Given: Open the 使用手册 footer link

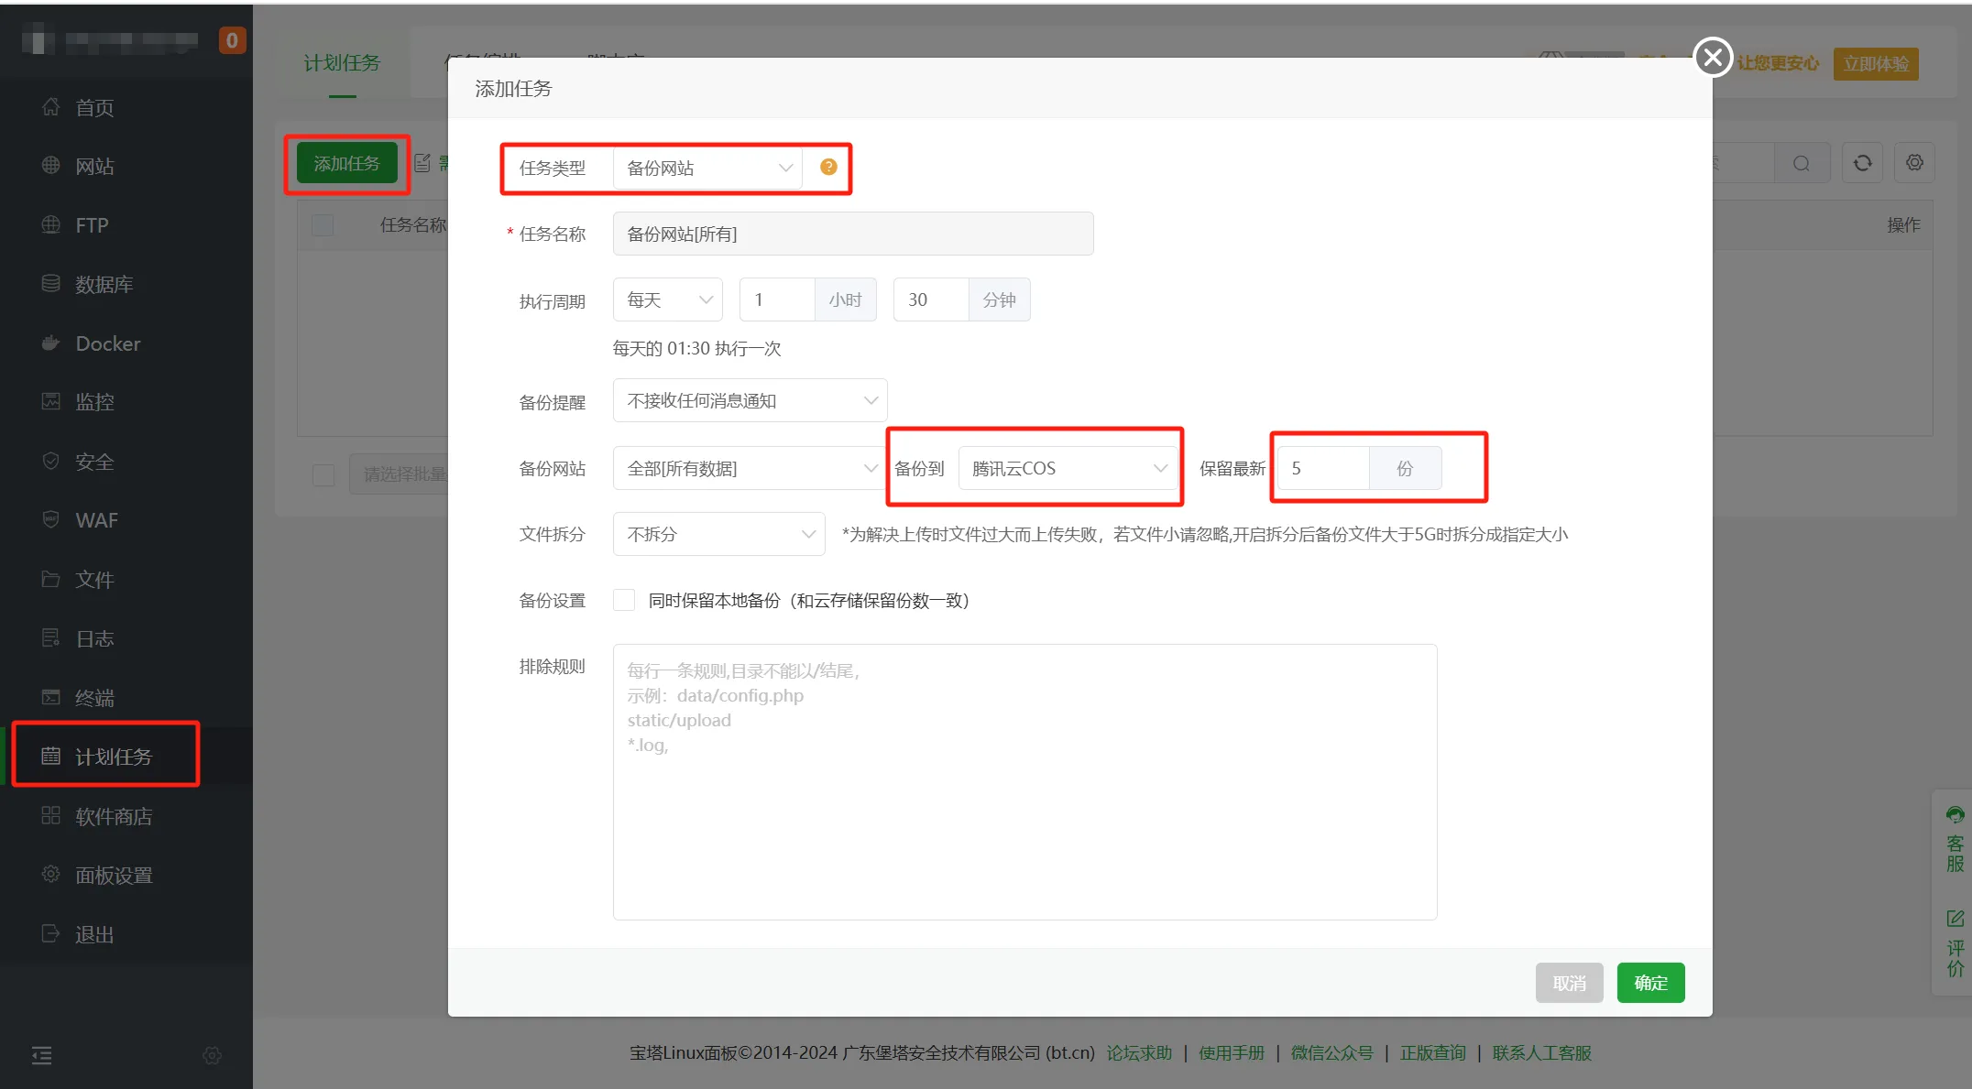Looking at the screenshot, I should [1232, 1052].
